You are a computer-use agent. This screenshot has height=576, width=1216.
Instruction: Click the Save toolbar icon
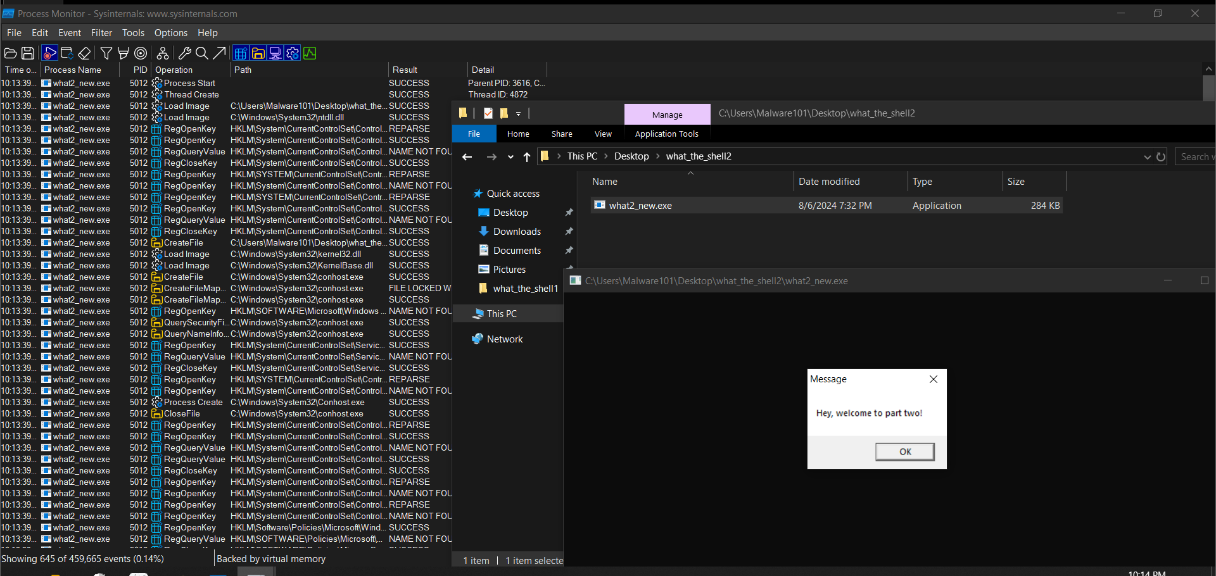point(28,53)
